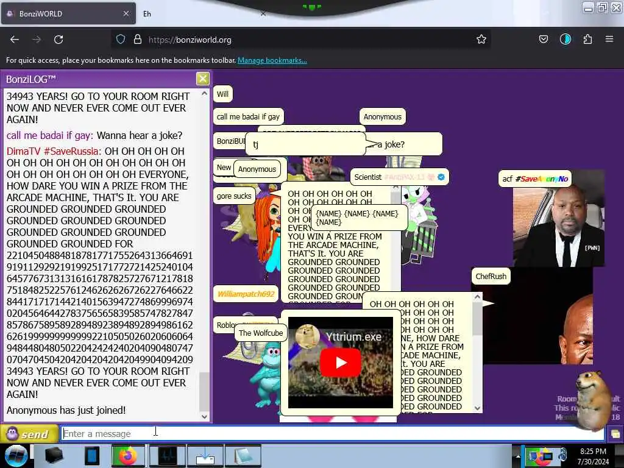Click the {NAME} {NAME} speech bubble
The image size is (624, 468).
[360, 218]
